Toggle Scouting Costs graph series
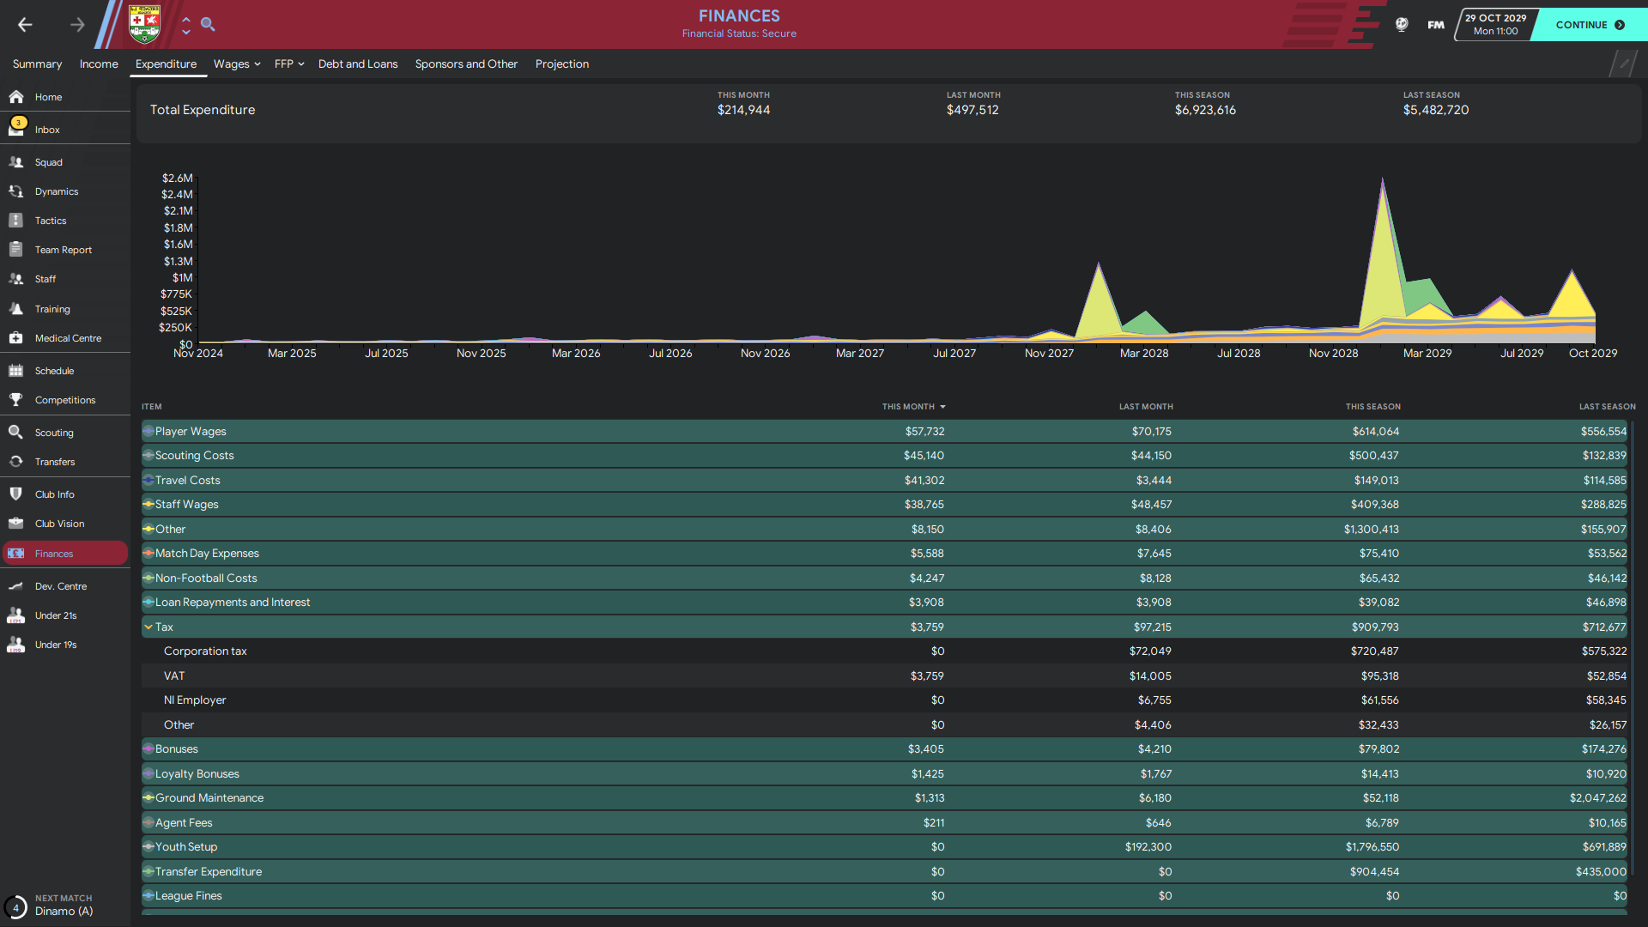This screenshot has width=1648, height=927. 148,455
